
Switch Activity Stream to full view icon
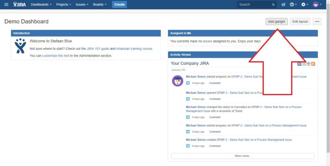point(299,64)
